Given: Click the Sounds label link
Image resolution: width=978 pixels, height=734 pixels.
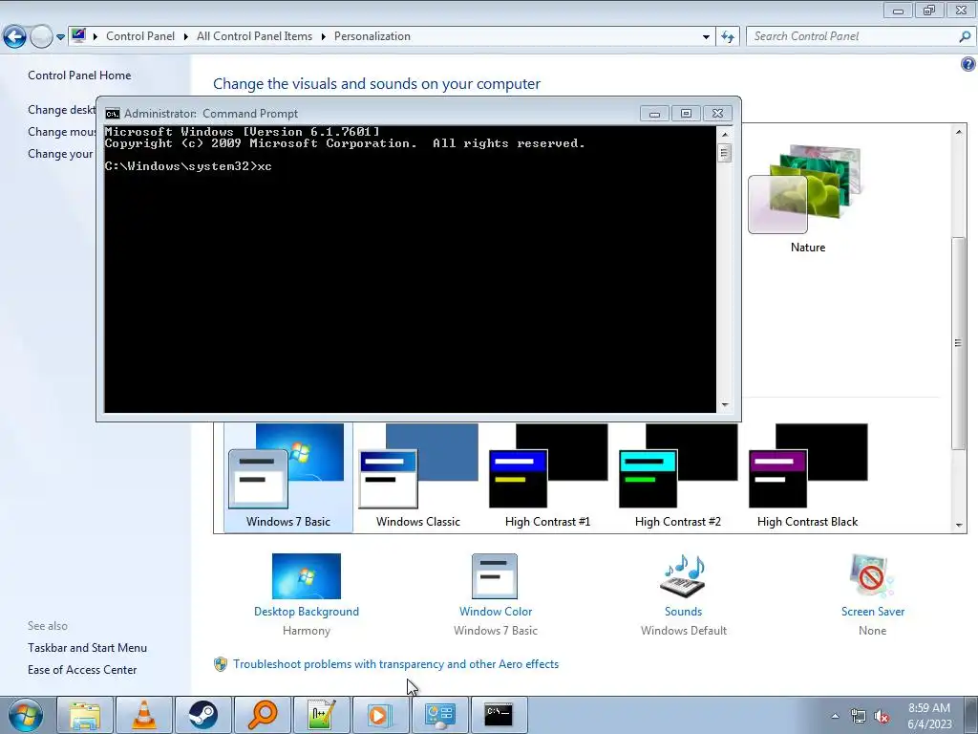Looking at the screenshot, I should 683,612.
